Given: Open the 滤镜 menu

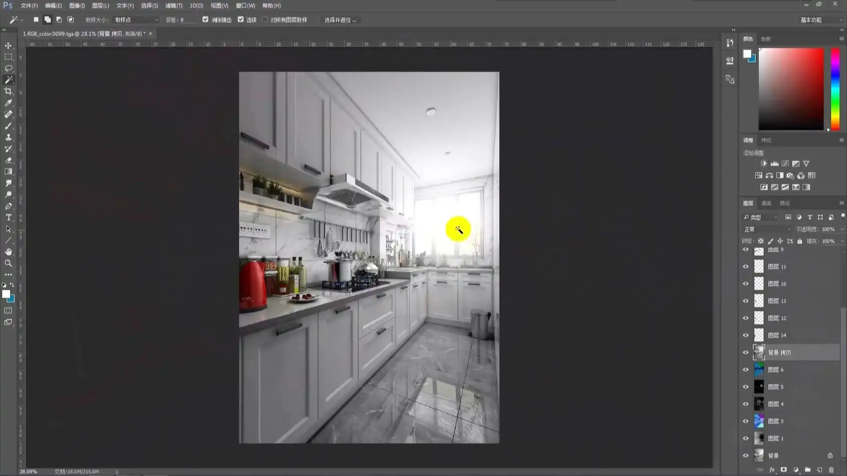Looking at the screenshot, I should [173, 6].
